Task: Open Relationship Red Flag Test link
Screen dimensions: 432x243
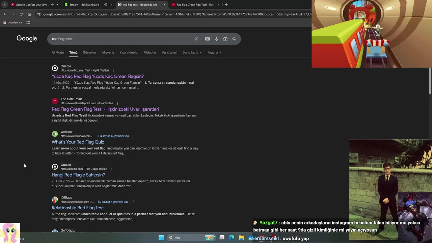Action: (78, 208)
